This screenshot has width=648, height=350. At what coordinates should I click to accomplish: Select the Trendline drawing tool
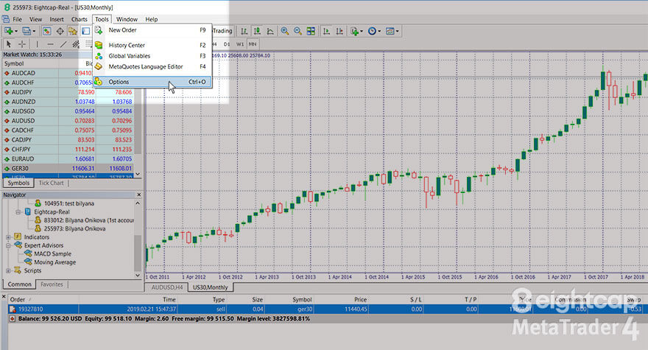[x=63, y=44]
